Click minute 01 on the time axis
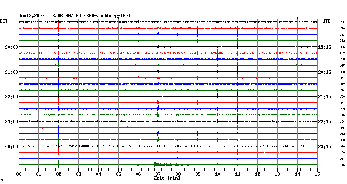347x184 pixels. 39,174
